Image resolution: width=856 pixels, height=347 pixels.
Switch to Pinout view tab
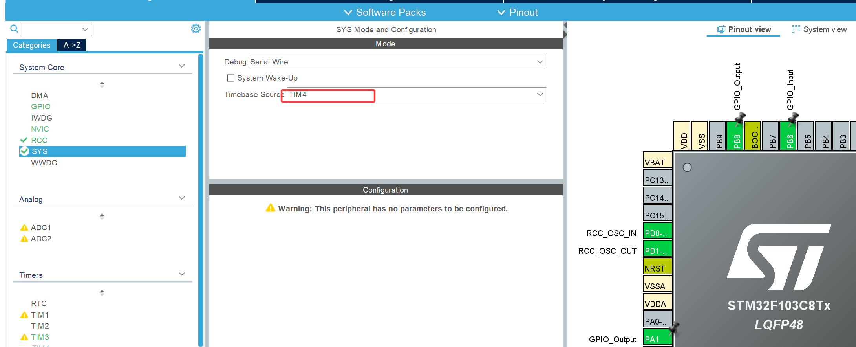tap(744, 29)
